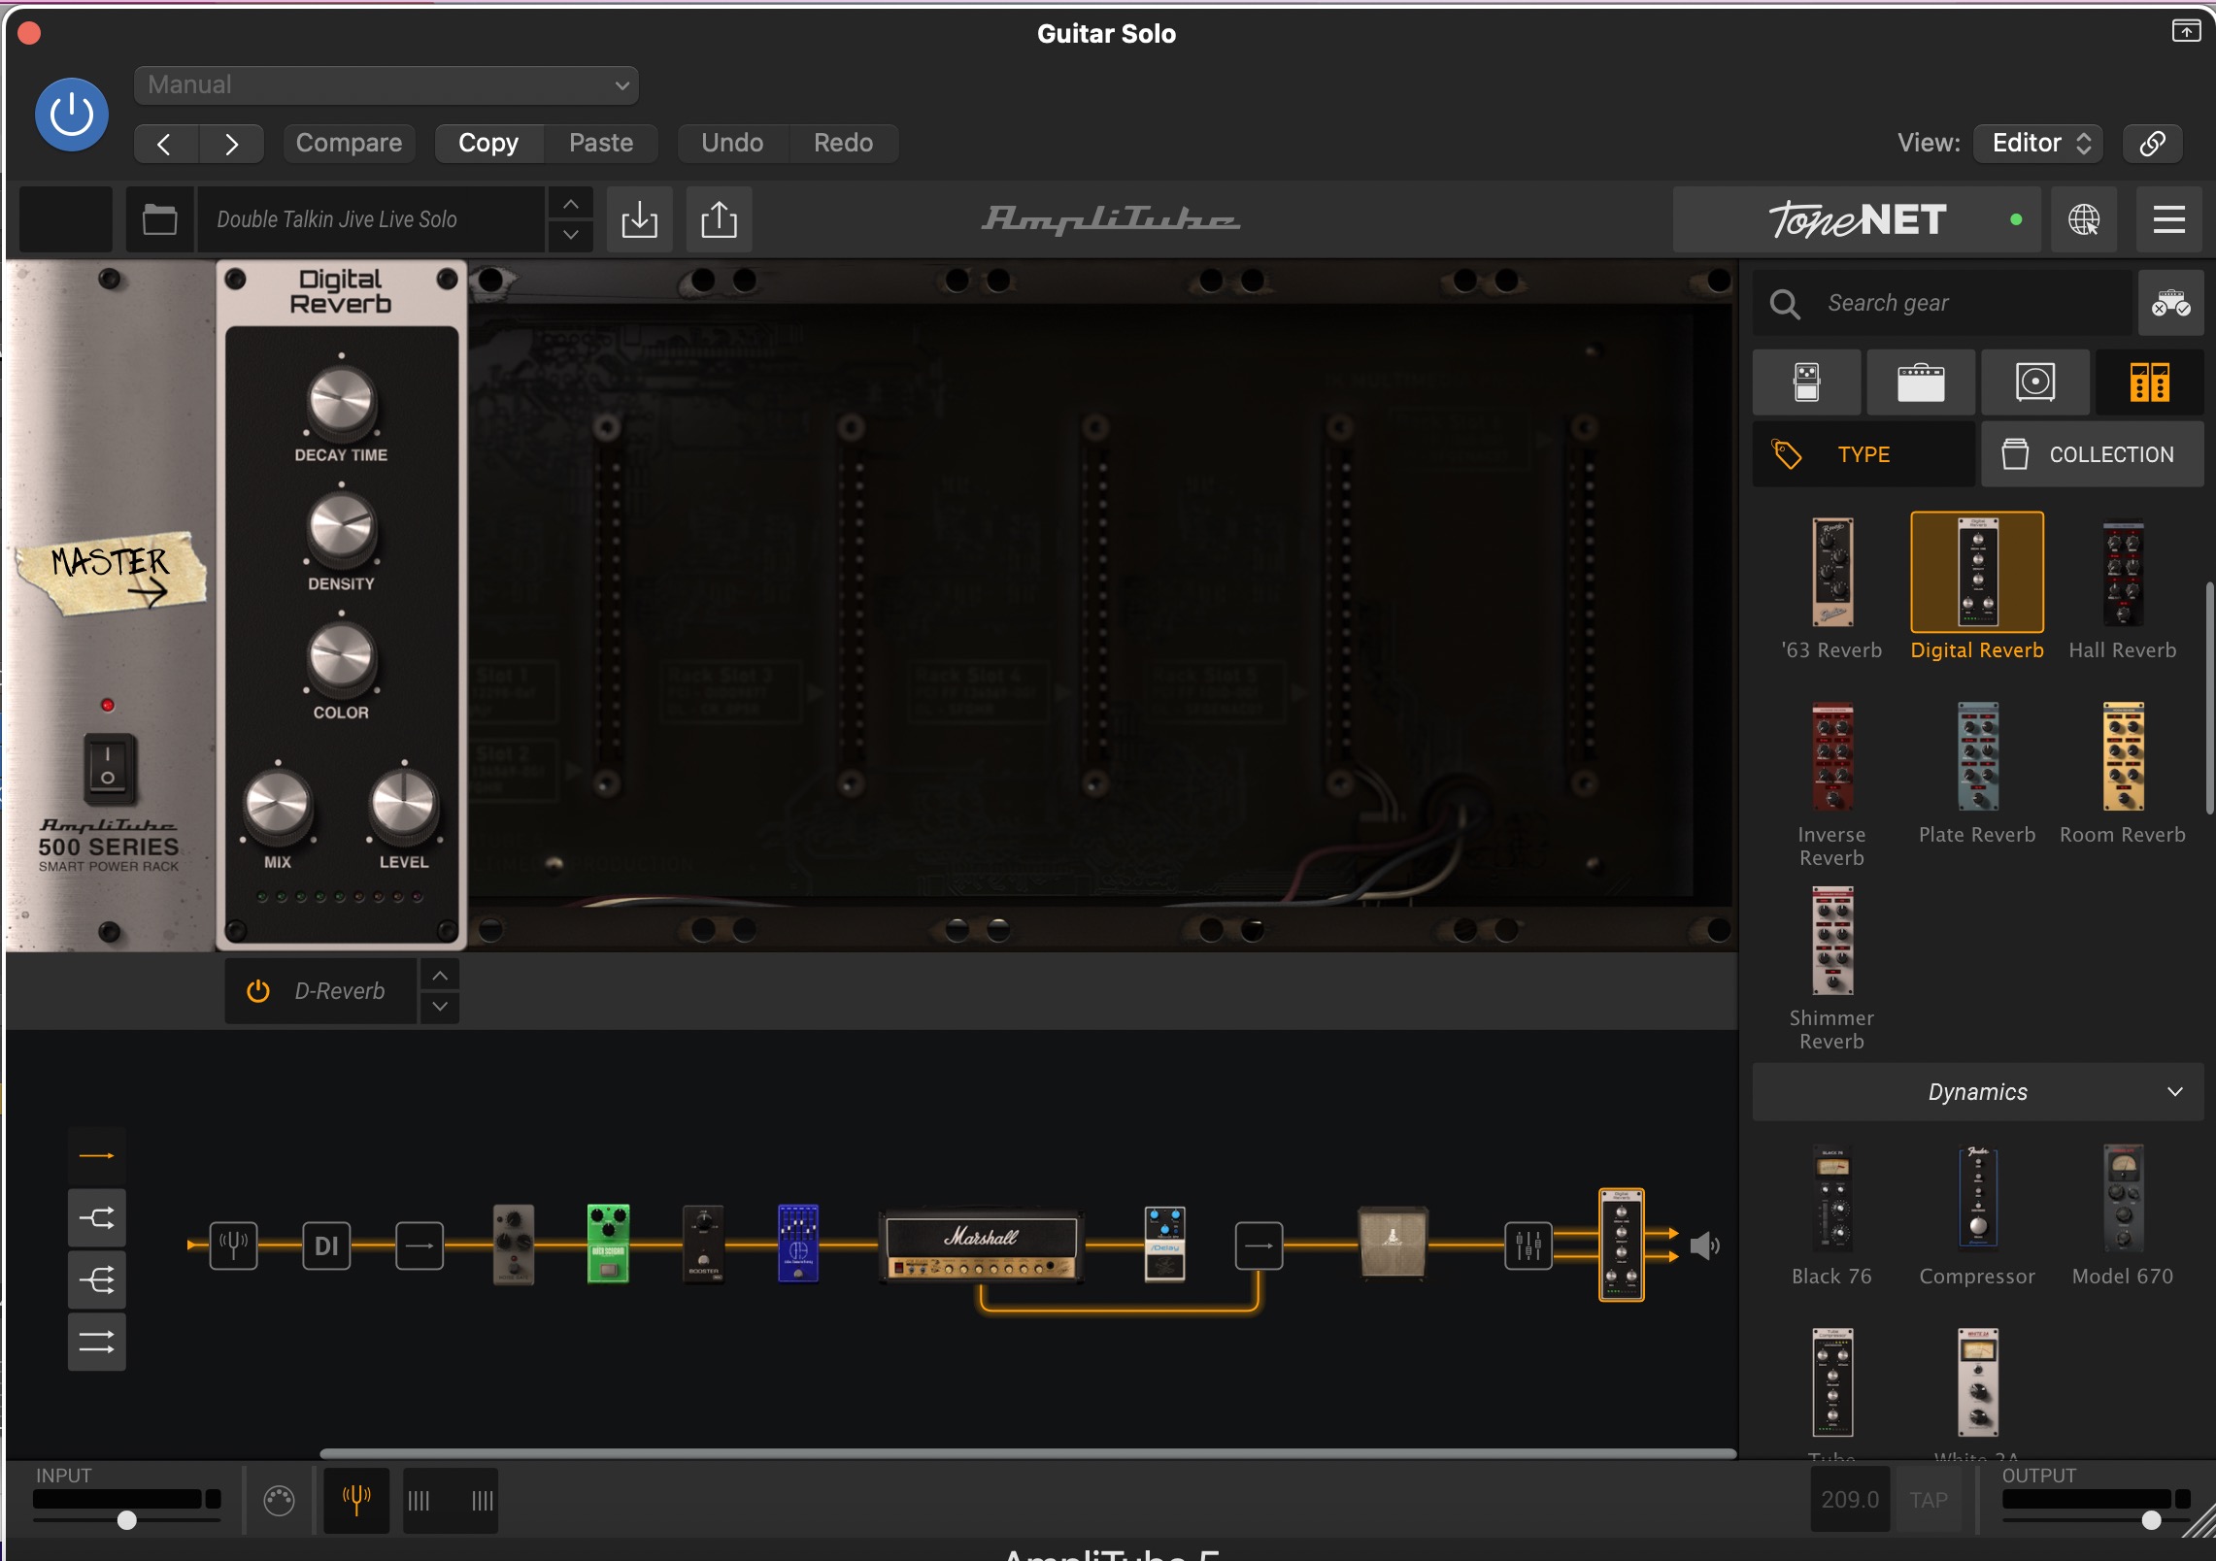Select the Room Reverb gear
Image resolution: width=2216 pixels, height=1561 pixels.
2123,773
